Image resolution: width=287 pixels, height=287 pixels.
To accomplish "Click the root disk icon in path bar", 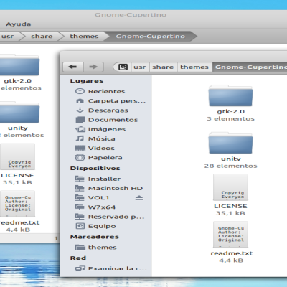I will (123, 67).
